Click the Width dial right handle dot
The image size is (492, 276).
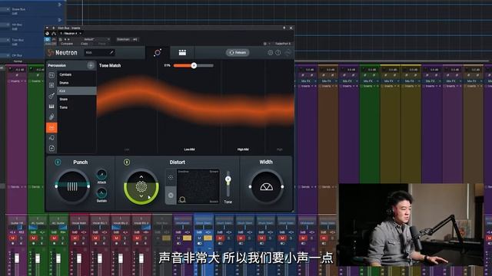click(282, 187)
